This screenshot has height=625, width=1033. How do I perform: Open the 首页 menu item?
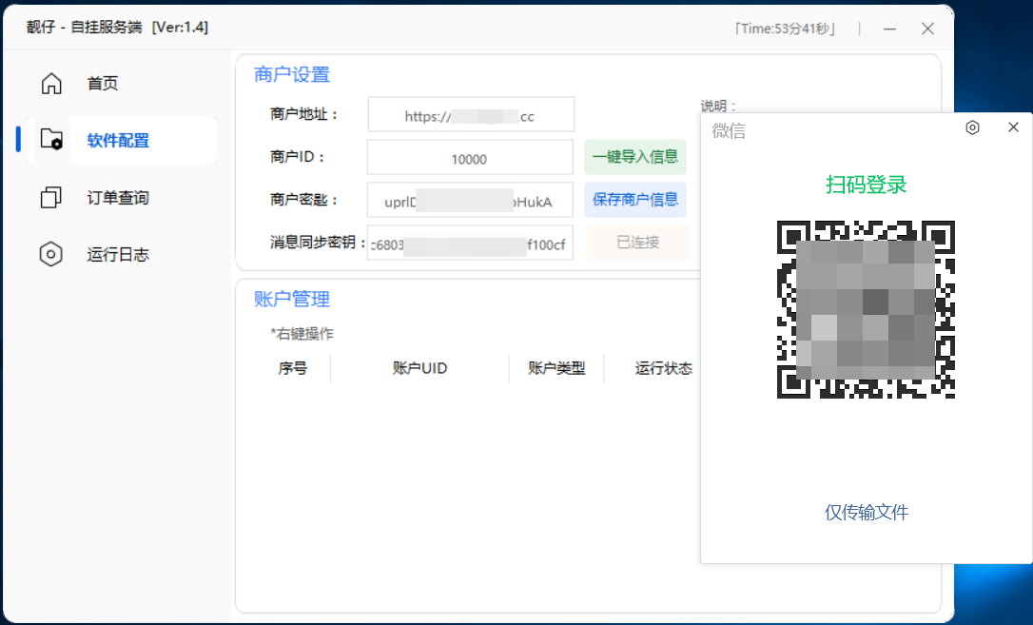tap(103, 84)
